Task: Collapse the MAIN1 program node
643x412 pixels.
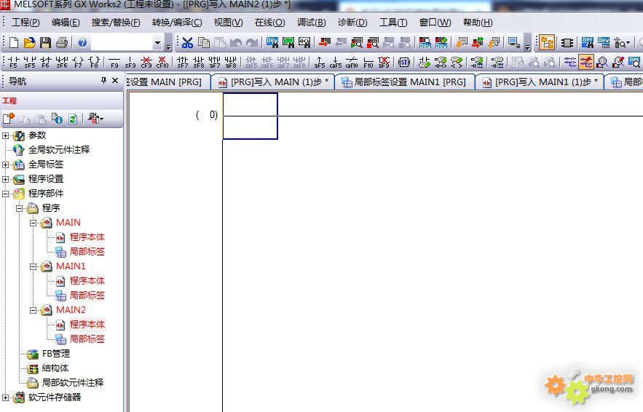Action: click(33, 266)
